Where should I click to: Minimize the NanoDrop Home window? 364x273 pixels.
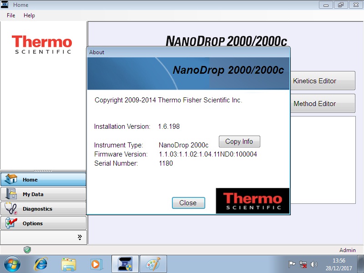[326, 5]
